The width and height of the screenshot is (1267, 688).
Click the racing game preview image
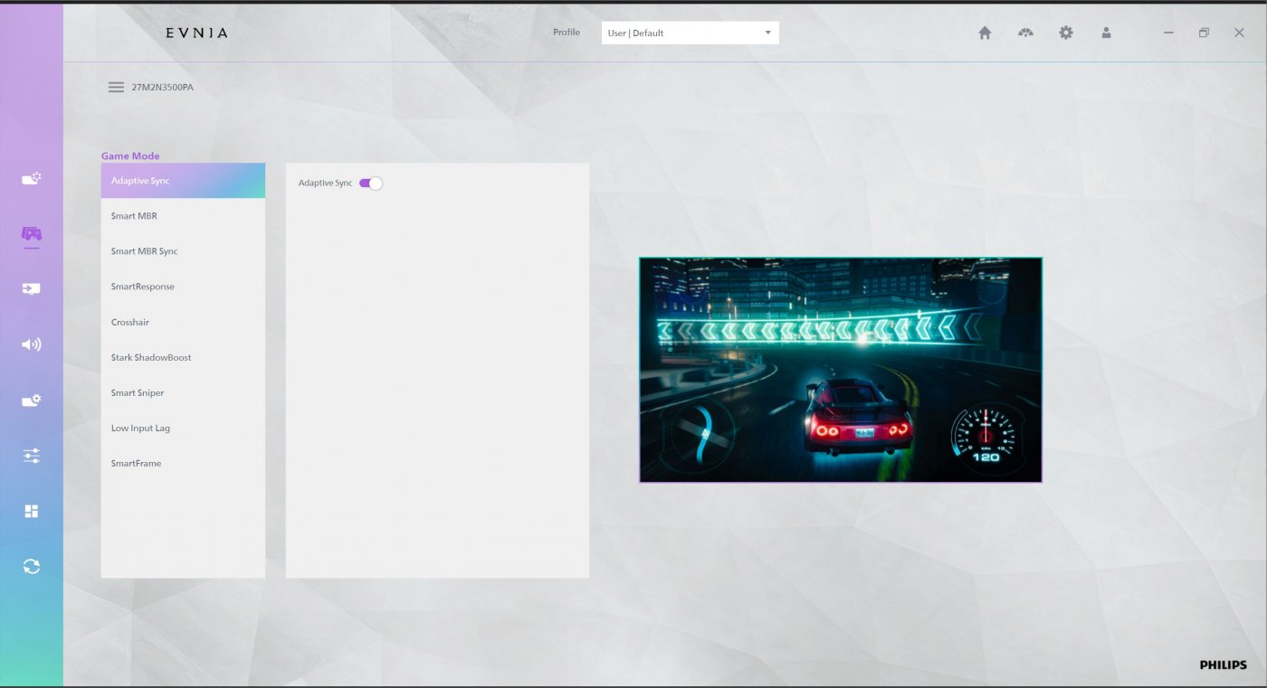click(840, 370)
